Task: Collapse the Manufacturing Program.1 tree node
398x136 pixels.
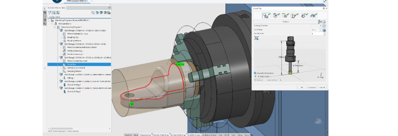Action: tap(55, 27)
